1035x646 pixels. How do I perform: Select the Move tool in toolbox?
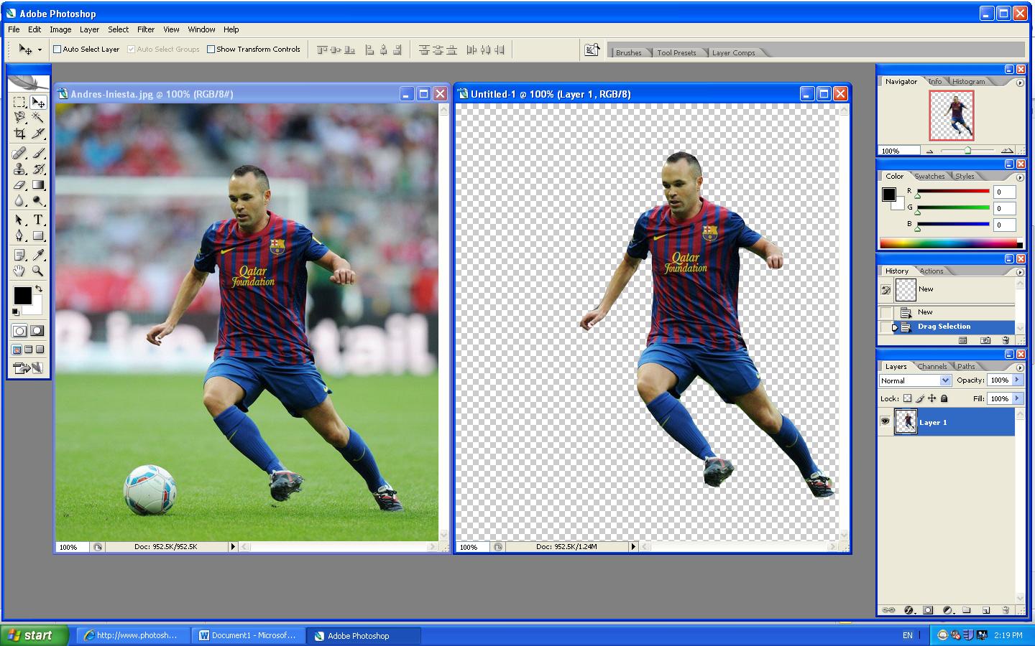[x=38, y=102]
